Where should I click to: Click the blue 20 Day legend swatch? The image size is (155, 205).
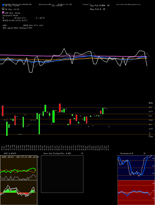pos(3,5)
